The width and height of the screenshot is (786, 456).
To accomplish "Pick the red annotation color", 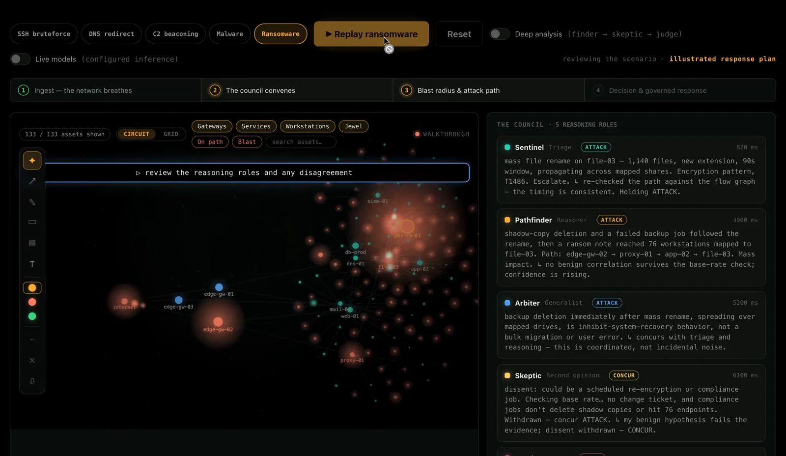I will coord(32,302).
